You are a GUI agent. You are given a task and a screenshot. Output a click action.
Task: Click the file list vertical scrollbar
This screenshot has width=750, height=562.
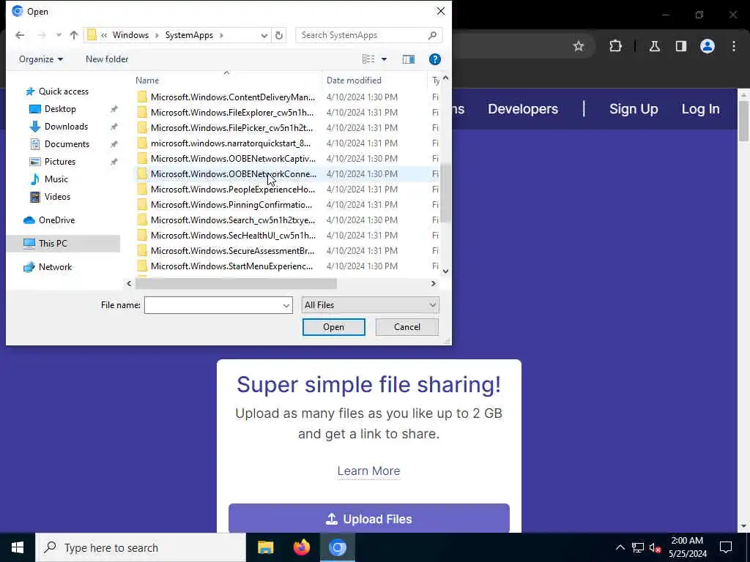pyautogui.click(x=445, y=193)
